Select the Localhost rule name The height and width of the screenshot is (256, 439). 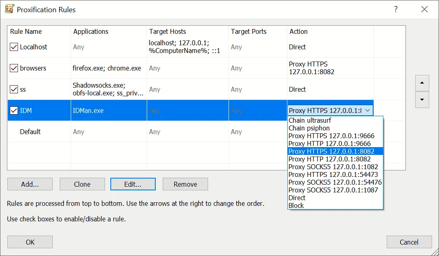tap(34, 47)
